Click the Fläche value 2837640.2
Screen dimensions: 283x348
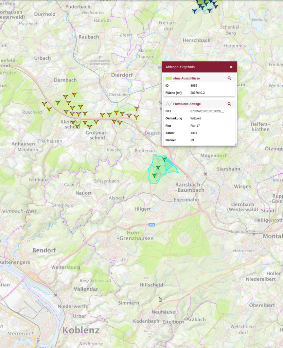click(x=197, y=93)
